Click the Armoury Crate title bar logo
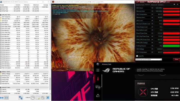Image resolution: width=180 pixels, height=101 pixels. pos(98,64)
